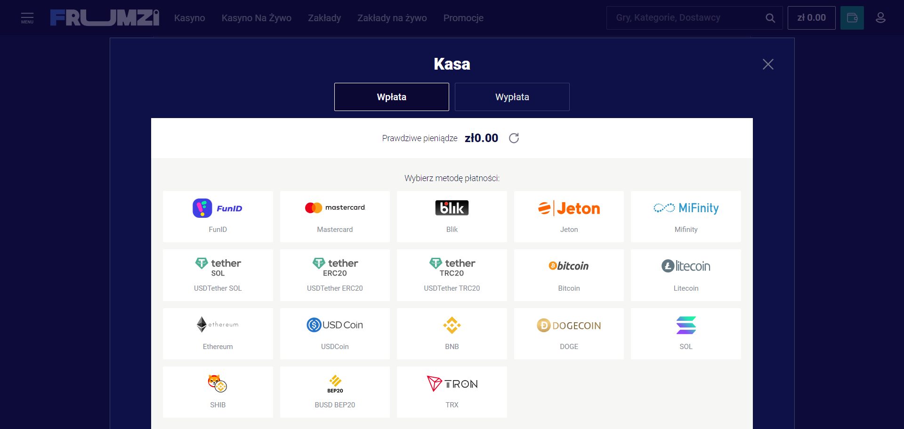Choose Mastercard as payment method

(x=335, y=216)
